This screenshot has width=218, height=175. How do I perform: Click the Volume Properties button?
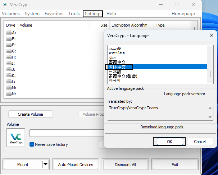tap(91, 114)
